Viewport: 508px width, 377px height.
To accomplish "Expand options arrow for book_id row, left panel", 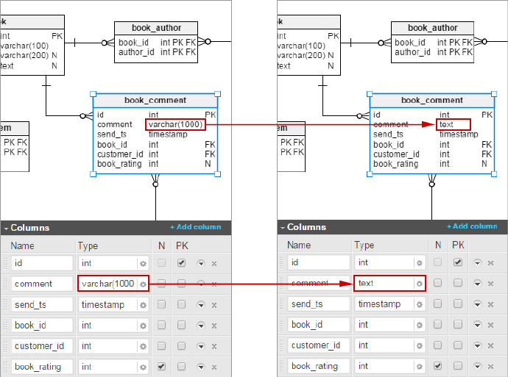I will 201,326.
